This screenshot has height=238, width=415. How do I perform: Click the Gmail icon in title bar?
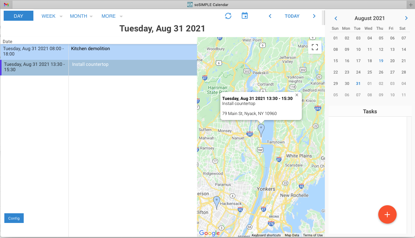[6, 5]
